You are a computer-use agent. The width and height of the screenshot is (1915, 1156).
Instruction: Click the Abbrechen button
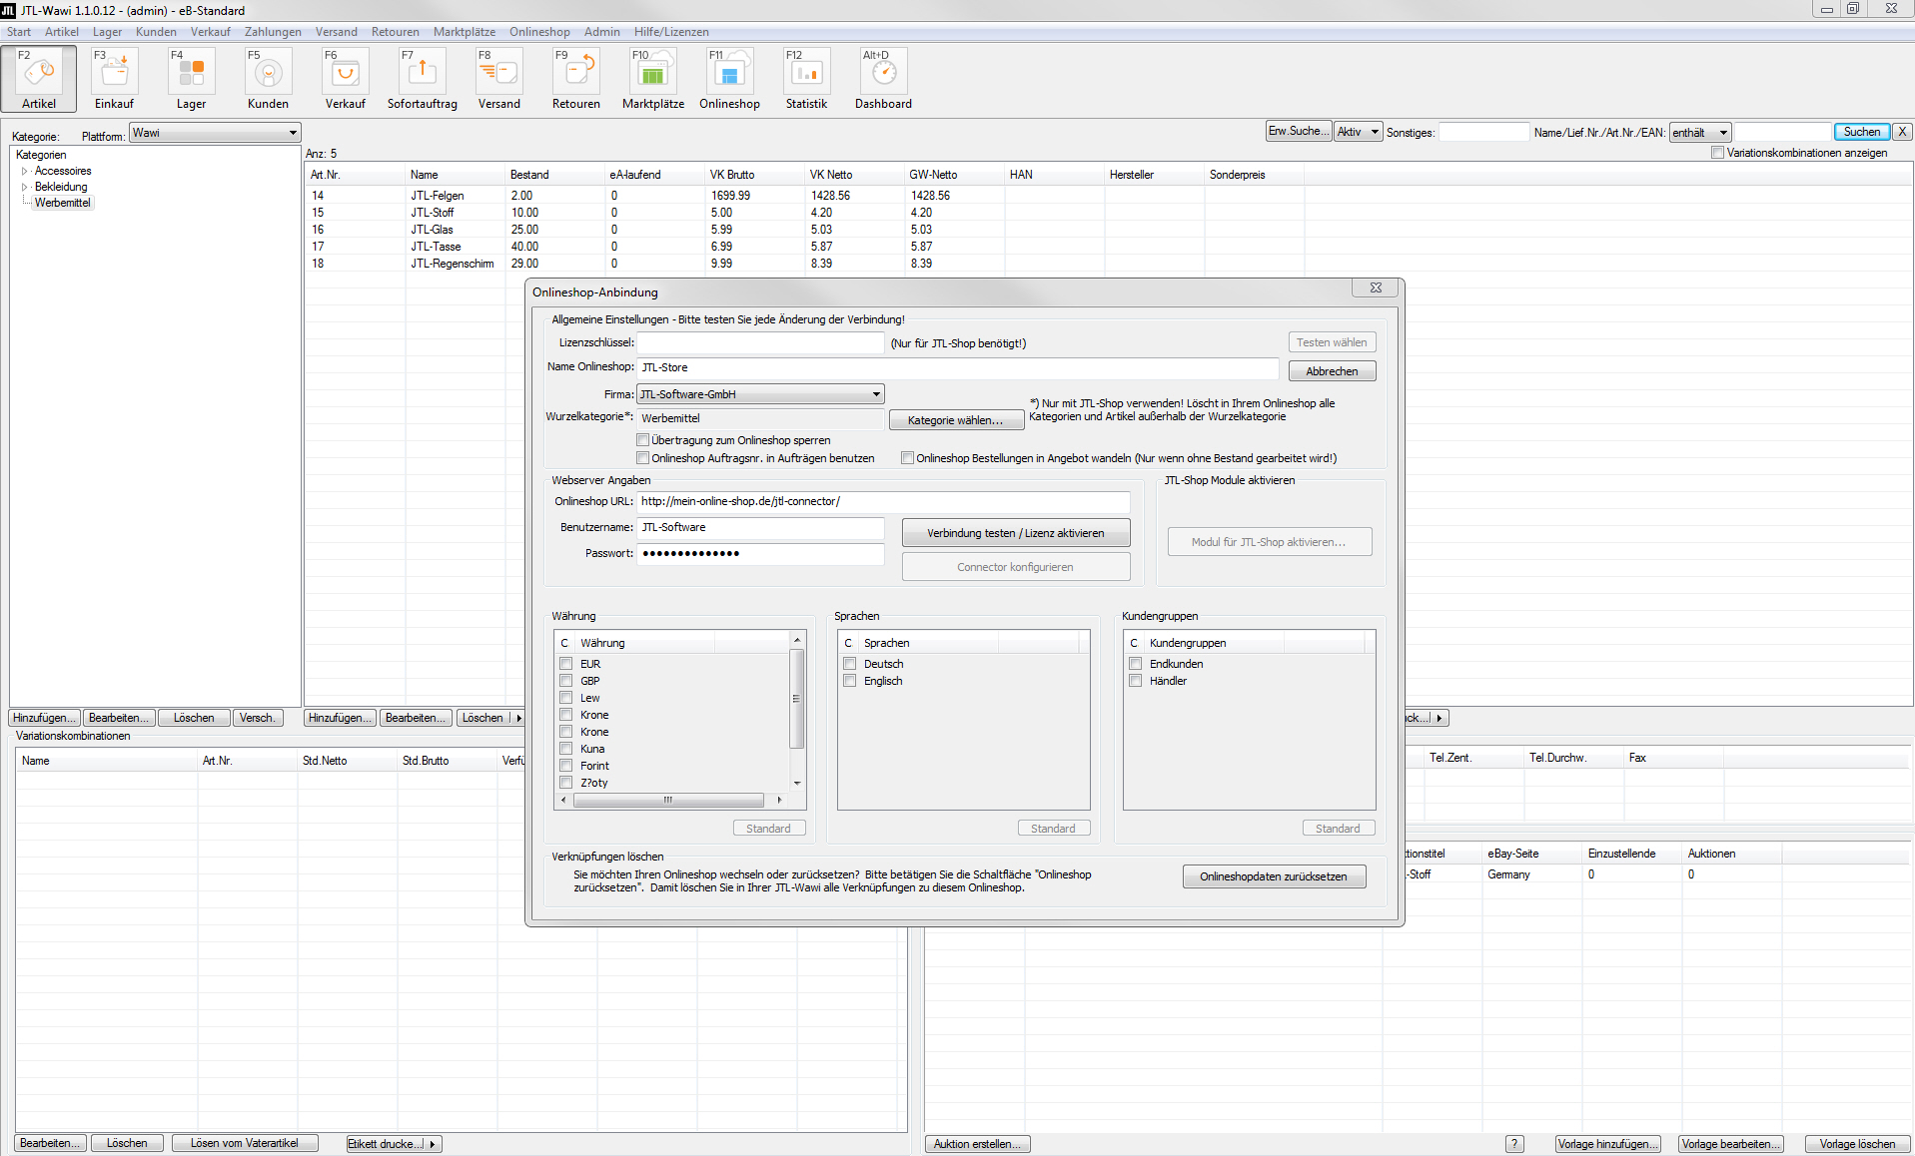coord(1332,371)
